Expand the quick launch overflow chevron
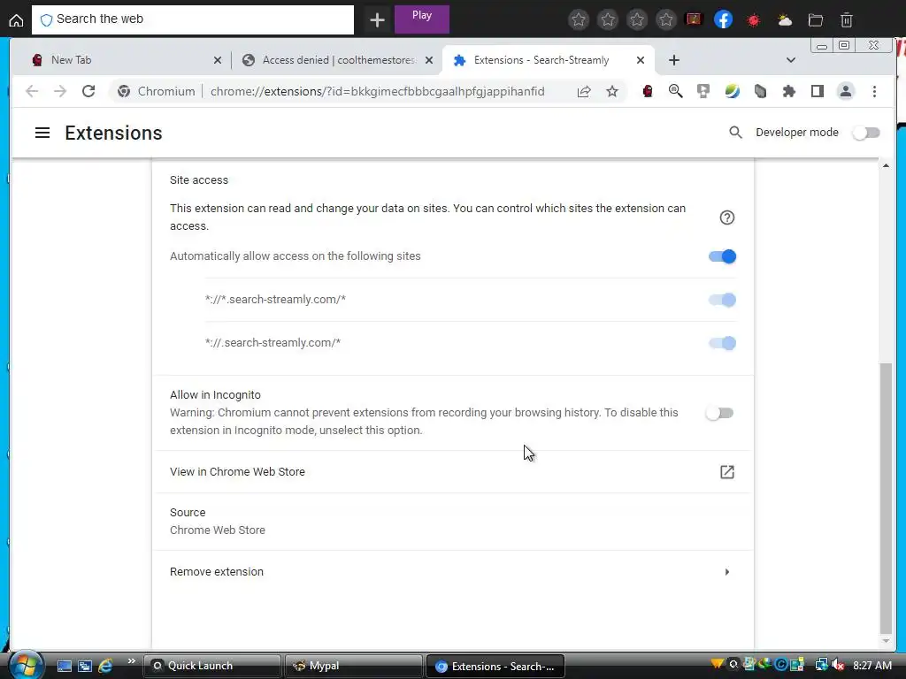Image resolution: width=906 pixels, height=679 pixels. click(131, 661)
